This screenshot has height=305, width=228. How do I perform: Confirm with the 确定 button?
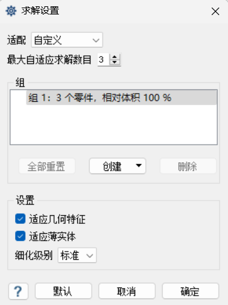pyautogui.click(x=190, y=291)
